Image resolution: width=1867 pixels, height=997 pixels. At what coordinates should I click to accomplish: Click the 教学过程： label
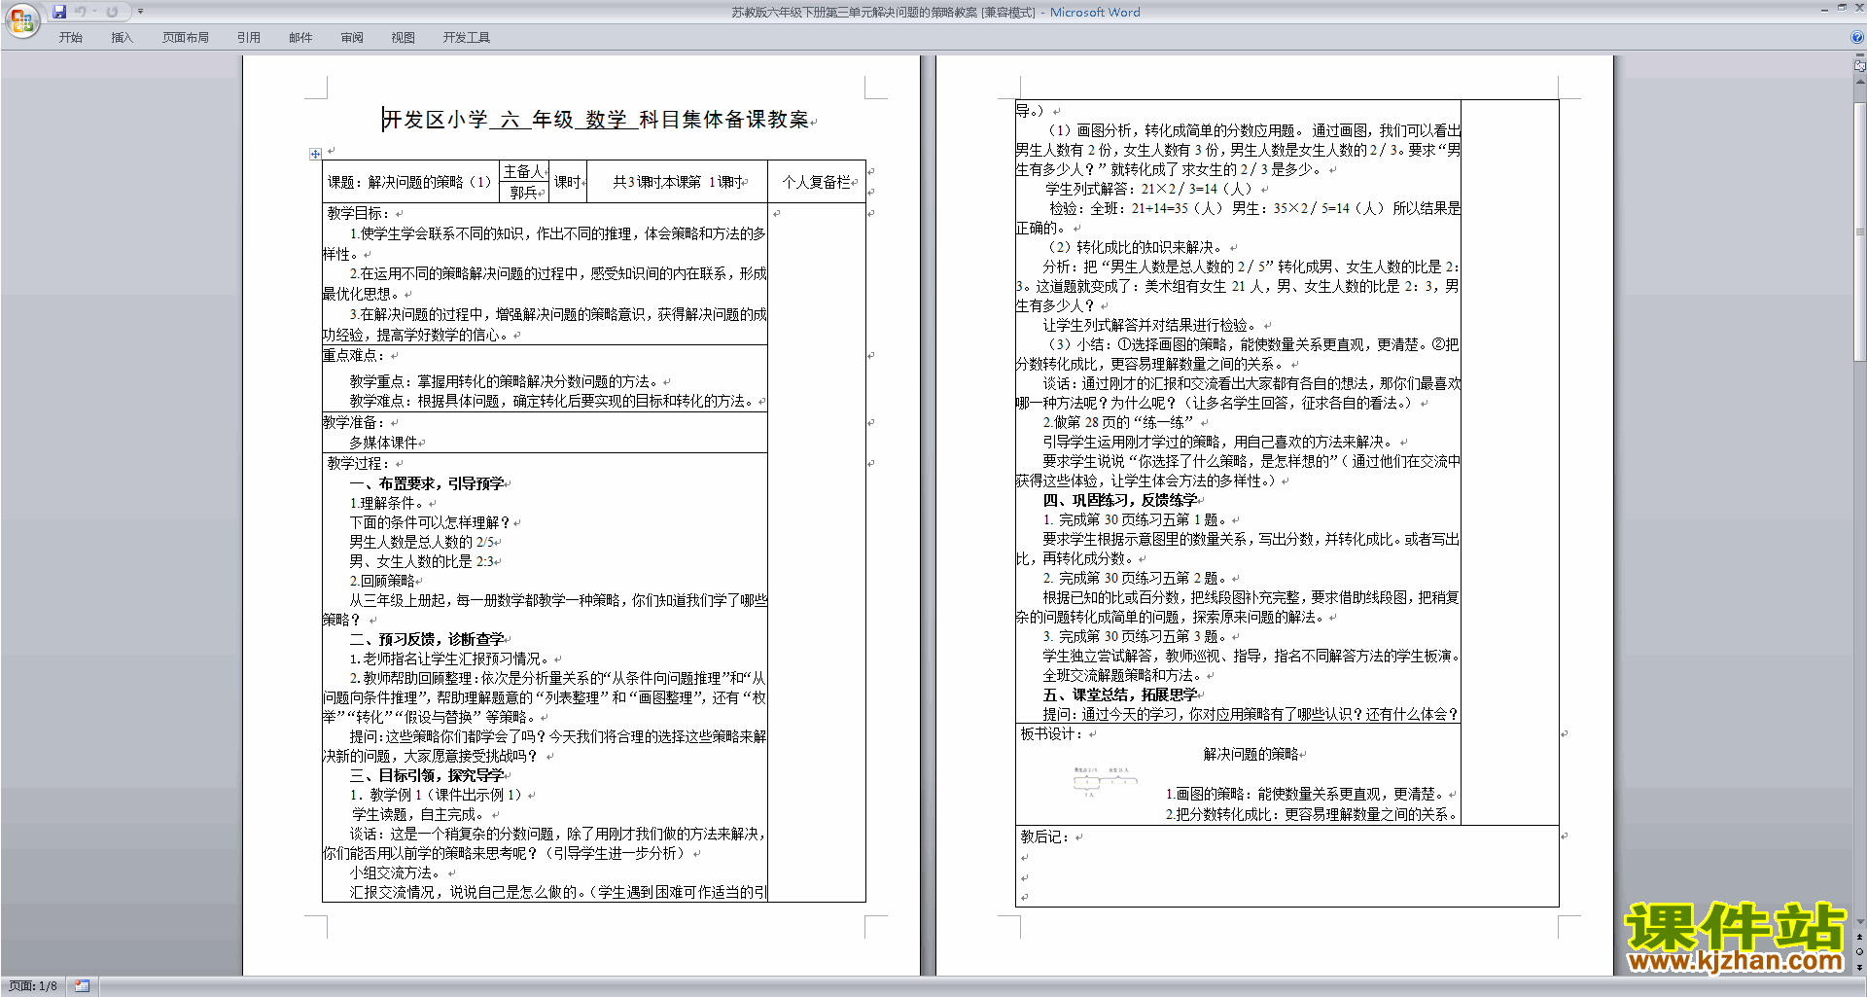click(x=359, y=463)
